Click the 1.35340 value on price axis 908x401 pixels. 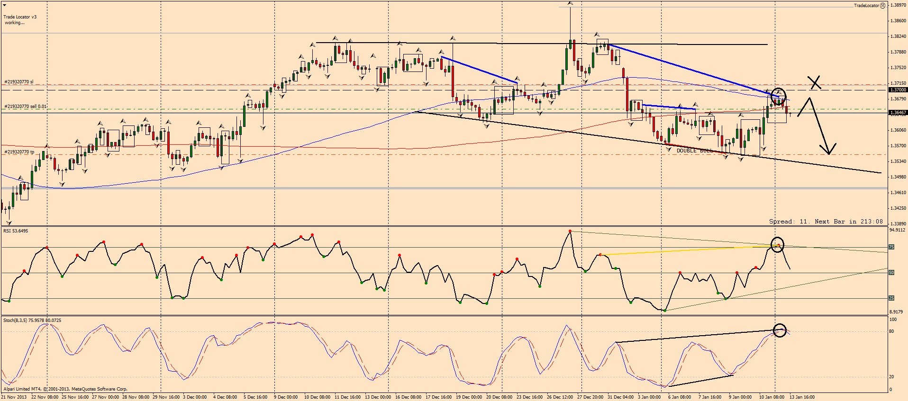click(899, 161)
